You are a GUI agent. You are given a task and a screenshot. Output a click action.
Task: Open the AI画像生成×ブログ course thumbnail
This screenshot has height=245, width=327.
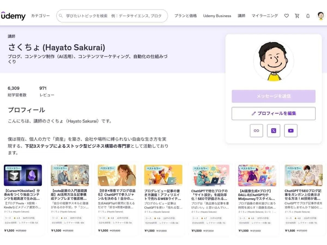coord(257,175)
